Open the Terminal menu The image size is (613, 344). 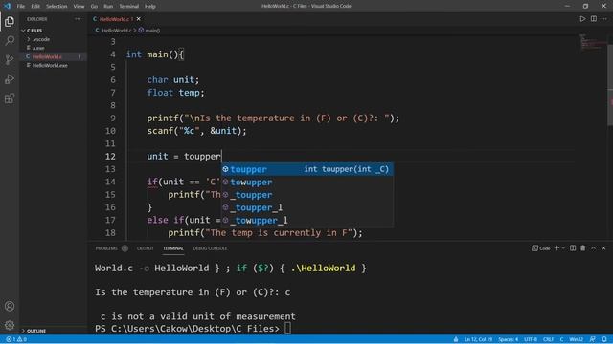click(128, 7)
